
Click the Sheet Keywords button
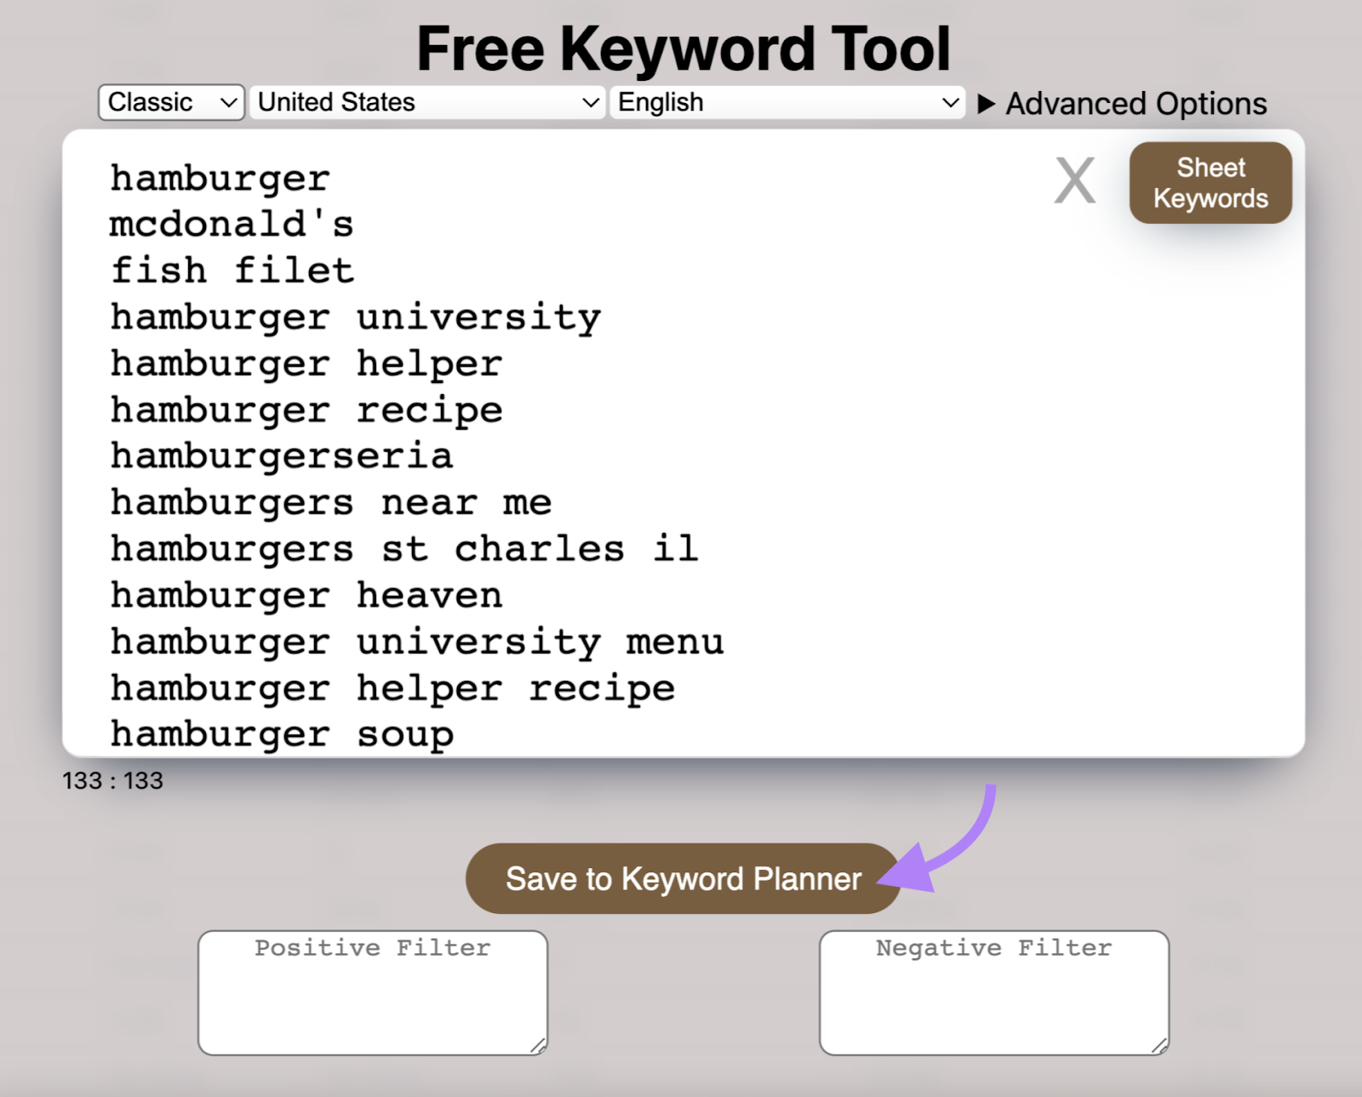coord(1210,181)
